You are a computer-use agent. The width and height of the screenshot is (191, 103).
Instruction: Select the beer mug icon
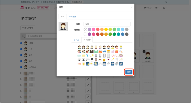[104, 60]
